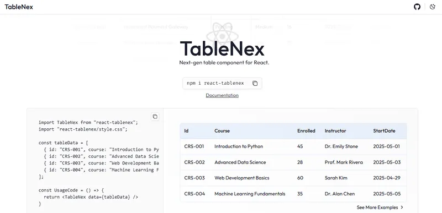
Task: Copy the usage code snippet
Action: tap(155, 117)
